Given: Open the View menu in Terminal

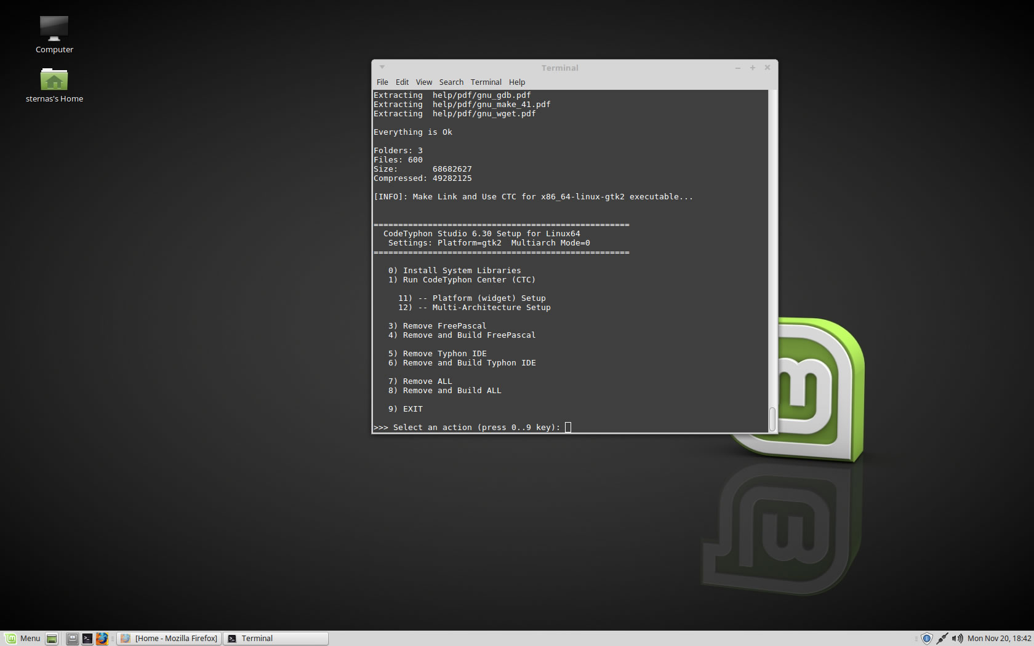Looking at the screenshot, I should (x=424, y=82).
